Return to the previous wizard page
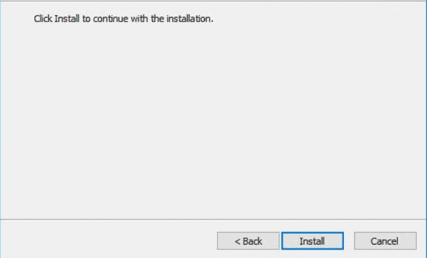Screen dimensions: 427x258 (248, 241)
